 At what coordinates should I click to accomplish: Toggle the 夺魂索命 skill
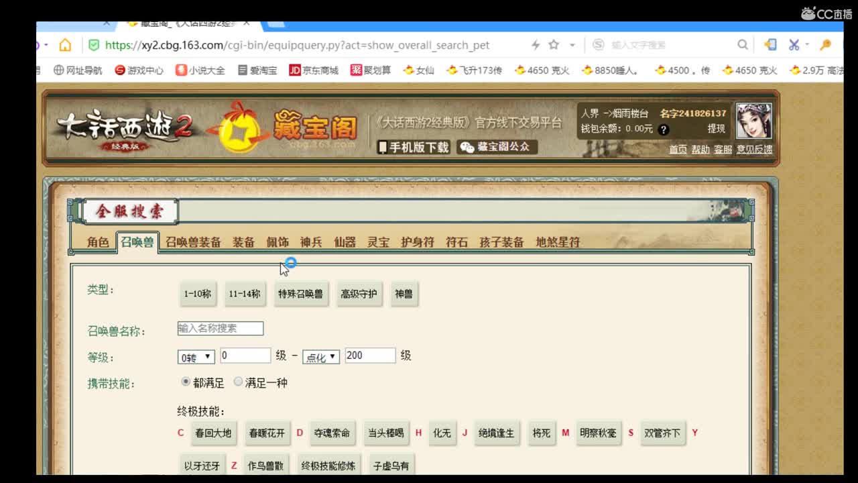(332, 433)
